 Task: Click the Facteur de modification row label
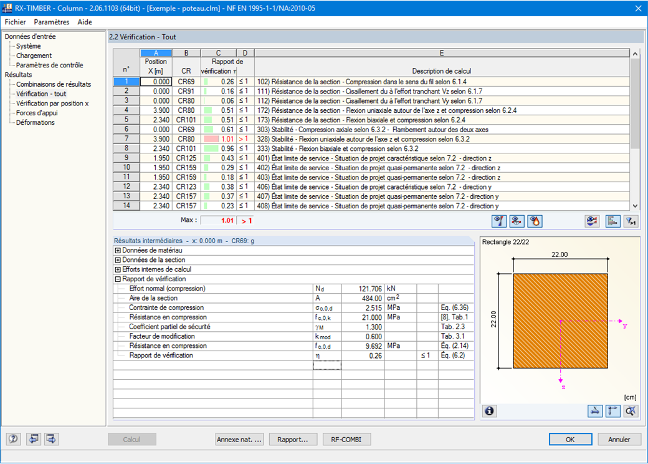point(162,336)
